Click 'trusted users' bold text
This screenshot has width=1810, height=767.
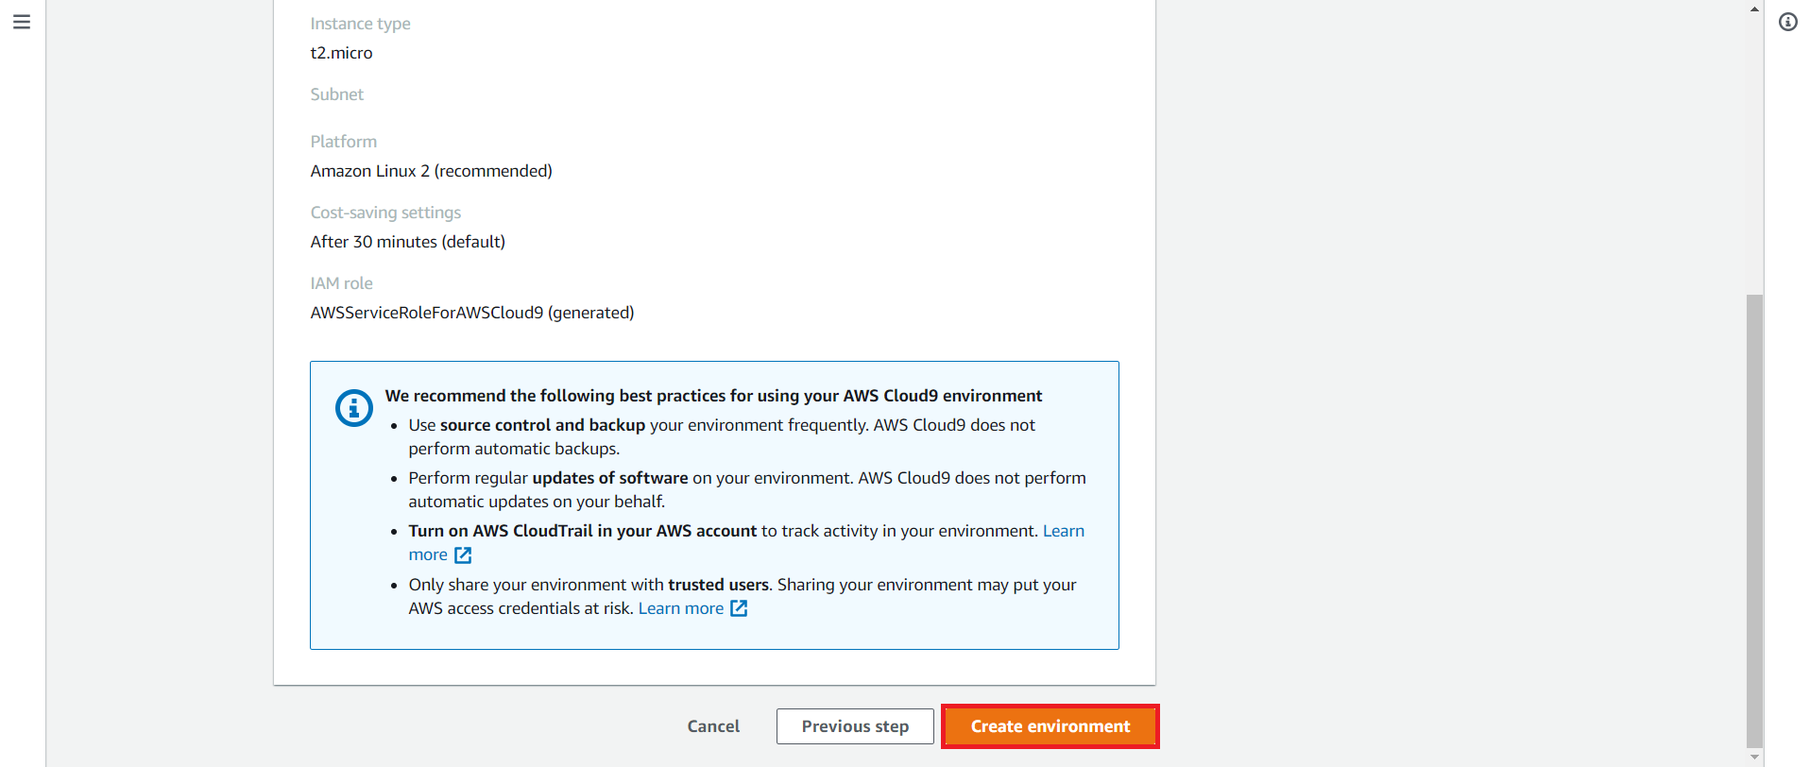(x=718, y=585)
